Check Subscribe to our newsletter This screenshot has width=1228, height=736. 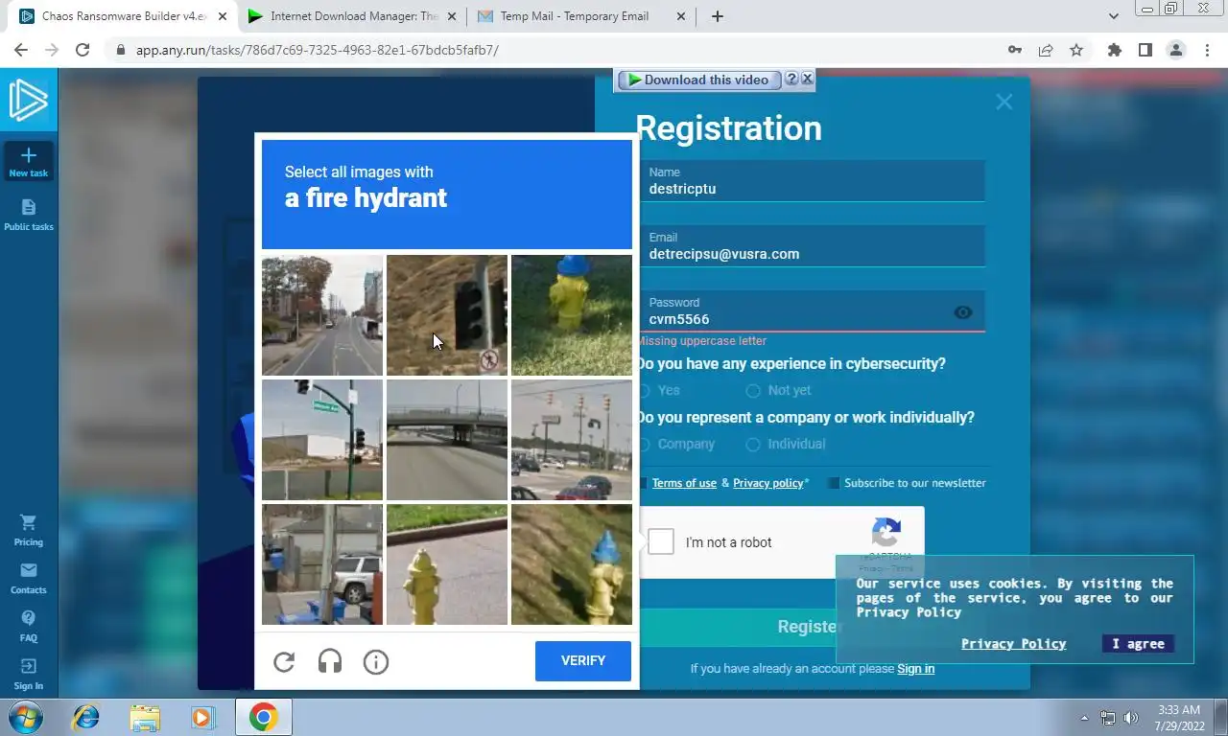pos(834,483)
